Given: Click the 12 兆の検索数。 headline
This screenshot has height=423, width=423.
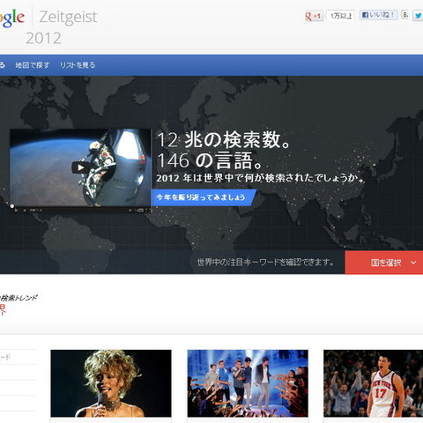Looking at the screenshot, I should [x=225, y=140].
